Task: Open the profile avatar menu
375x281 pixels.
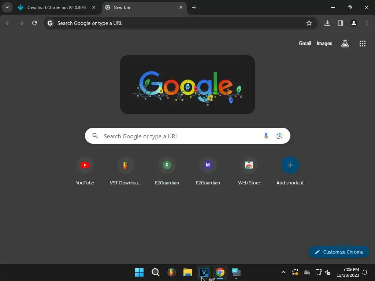Action: click(353, 23)
